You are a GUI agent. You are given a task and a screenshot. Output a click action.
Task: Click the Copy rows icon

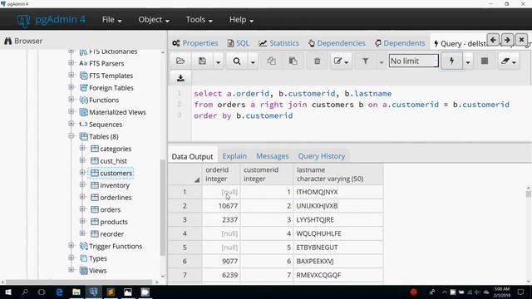click(271, 61)
